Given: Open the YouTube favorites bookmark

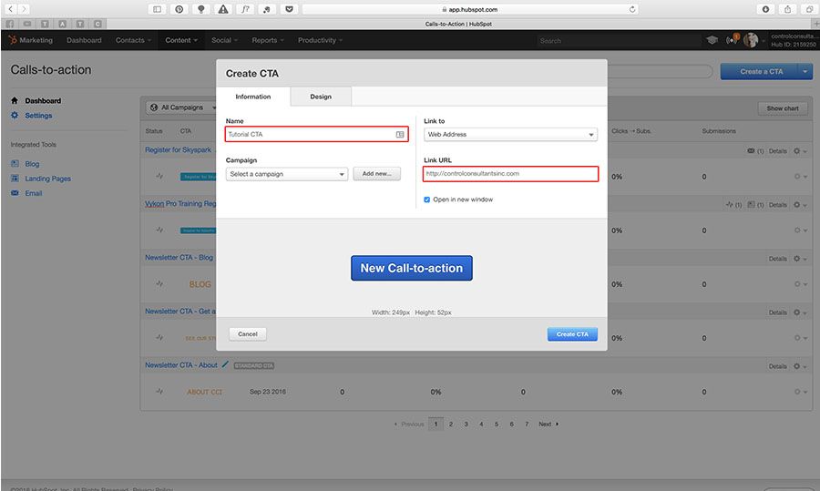Looking at the screenshot, I should point(27,24).
